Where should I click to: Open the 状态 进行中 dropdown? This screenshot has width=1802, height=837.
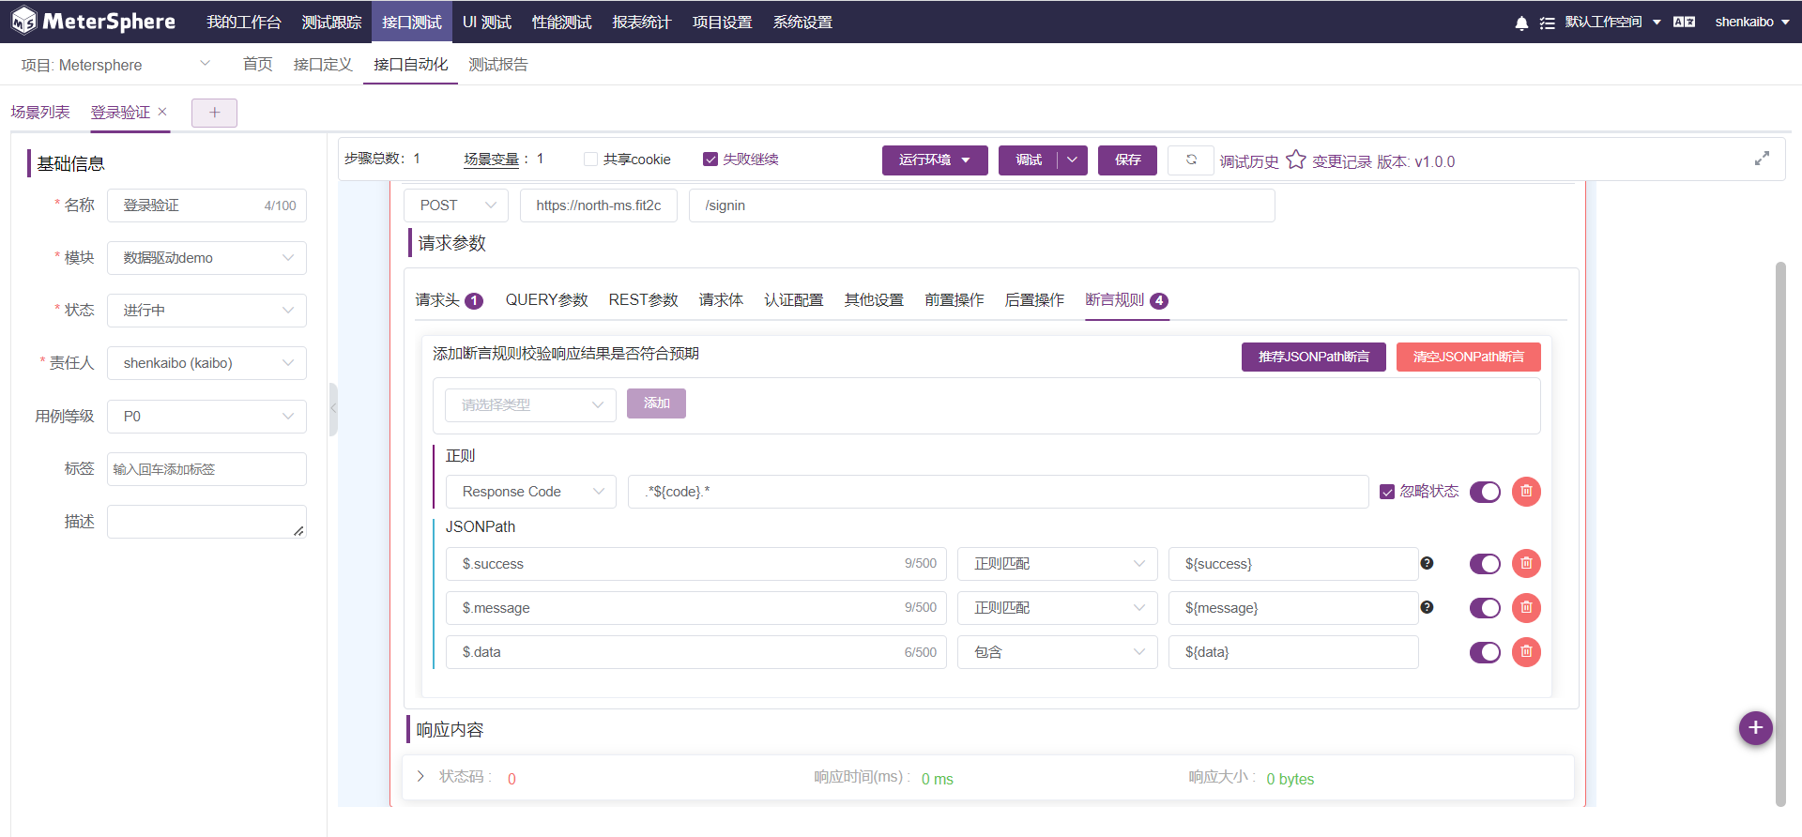(206, 311)
